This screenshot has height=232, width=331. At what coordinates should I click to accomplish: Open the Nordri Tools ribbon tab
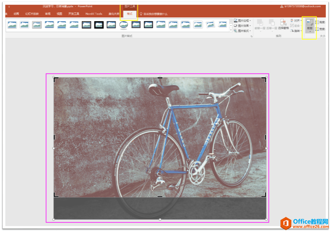pos(94,14)
